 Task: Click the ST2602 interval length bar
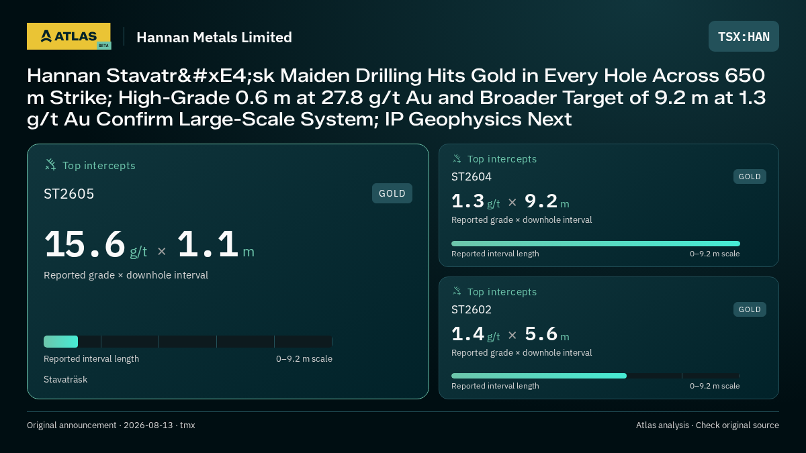click(596, 376)
